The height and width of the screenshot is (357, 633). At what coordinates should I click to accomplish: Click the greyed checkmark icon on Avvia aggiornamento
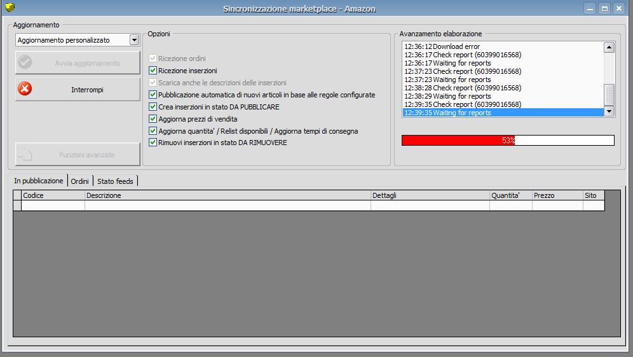(25, 62)
